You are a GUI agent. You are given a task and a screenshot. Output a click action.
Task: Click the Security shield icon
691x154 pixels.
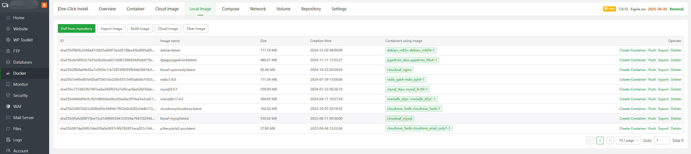[8, 96]
